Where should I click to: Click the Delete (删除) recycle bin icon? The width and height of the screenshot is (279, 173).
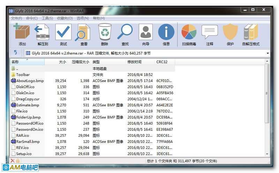tap(105, 32)
